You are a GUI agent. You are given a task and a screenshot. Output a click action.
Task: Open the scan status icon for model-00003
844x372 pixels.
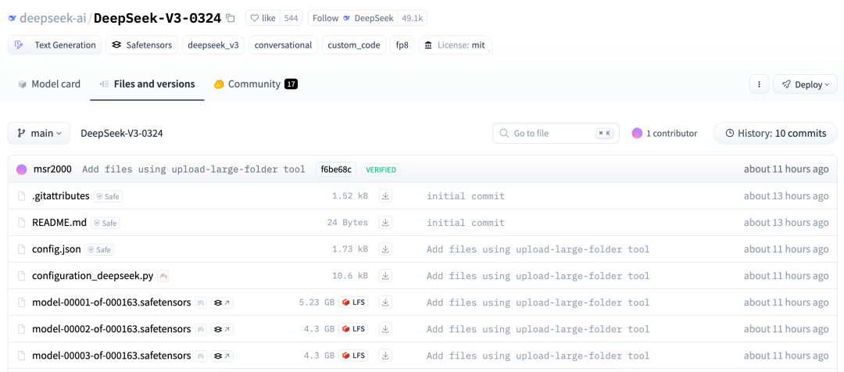201,356
